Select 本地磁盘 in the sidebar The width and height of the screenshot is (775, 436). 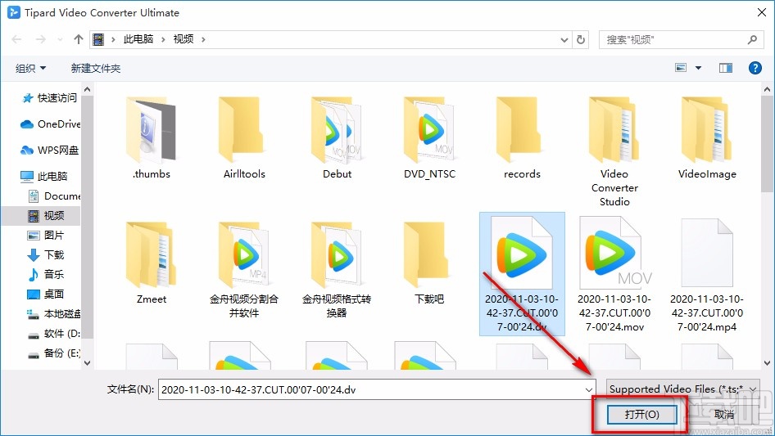click(x=53, y=313)
